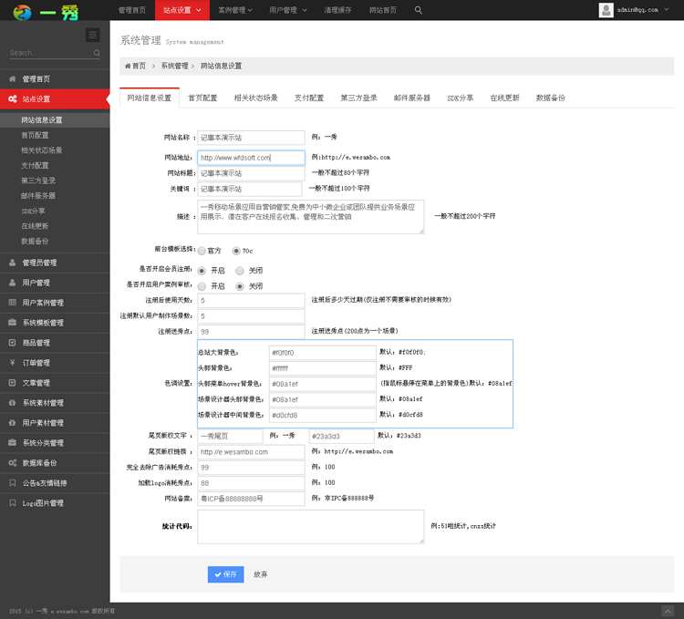Click the bookmark icon beside 公告&友情链接
Viewport: 684px width, 619px height.
12,483
